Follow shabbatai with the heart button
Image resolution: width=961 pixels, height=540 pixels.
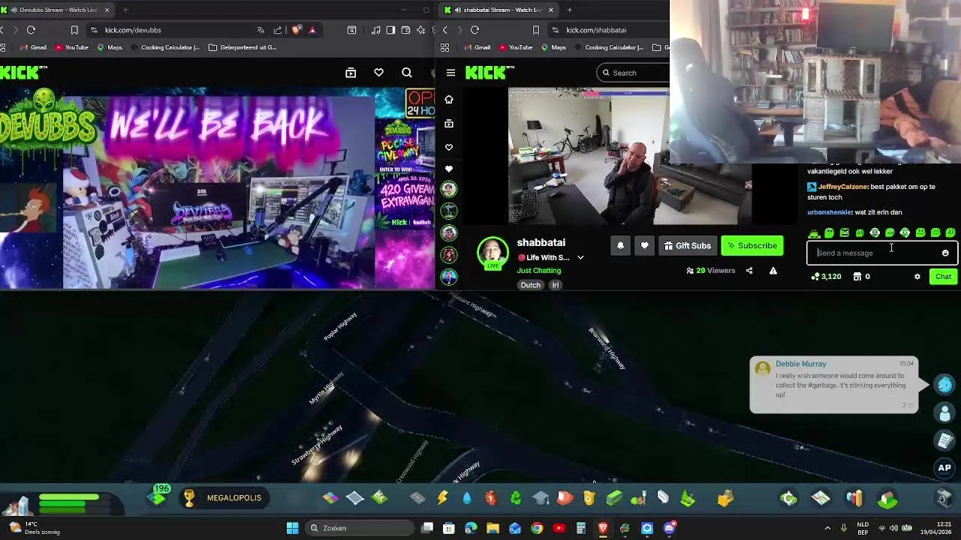pyautogui.click(x=644, y=245)
